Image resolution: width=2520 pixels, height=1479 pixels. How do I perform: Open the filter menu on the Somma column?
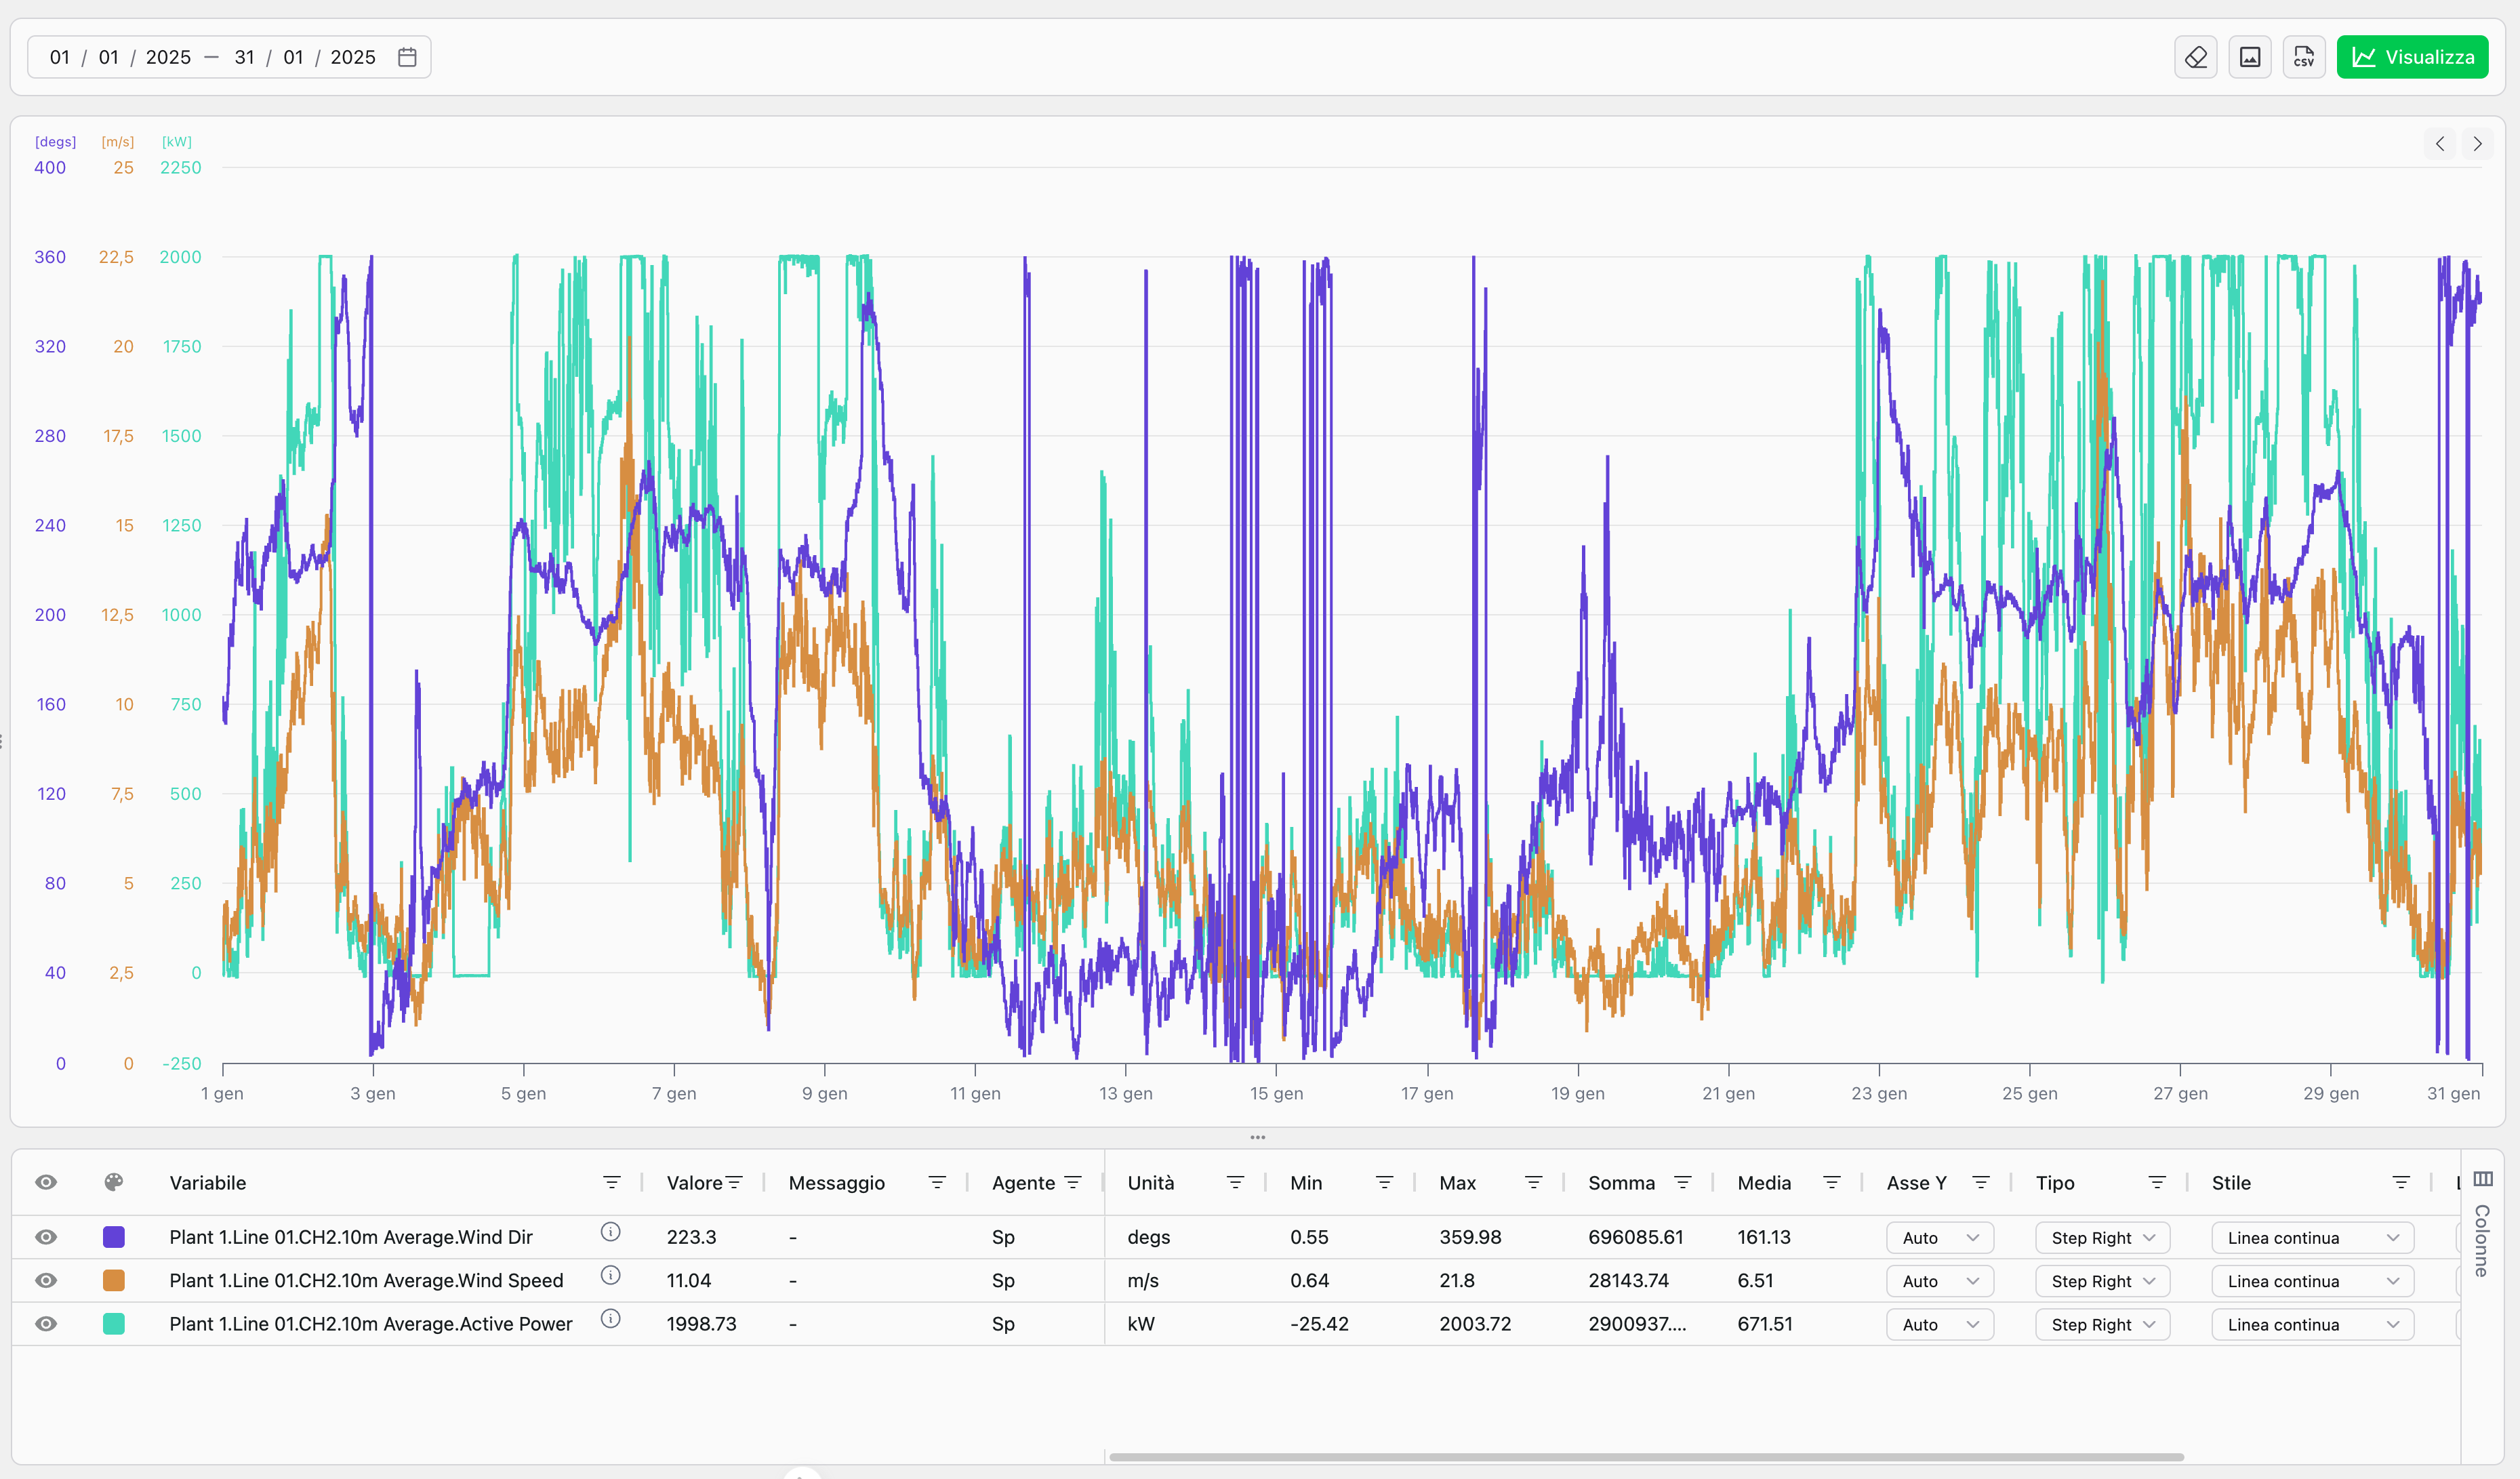point(1684,1182)
